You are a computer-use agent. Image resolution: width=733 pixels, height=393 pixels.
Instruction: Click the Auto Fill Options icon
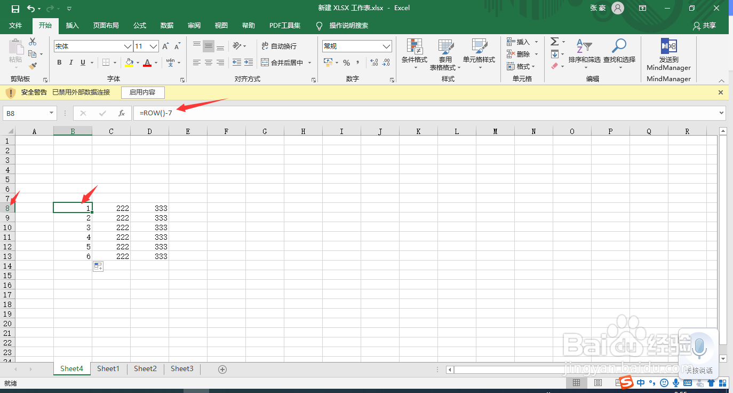click(98, 266)
